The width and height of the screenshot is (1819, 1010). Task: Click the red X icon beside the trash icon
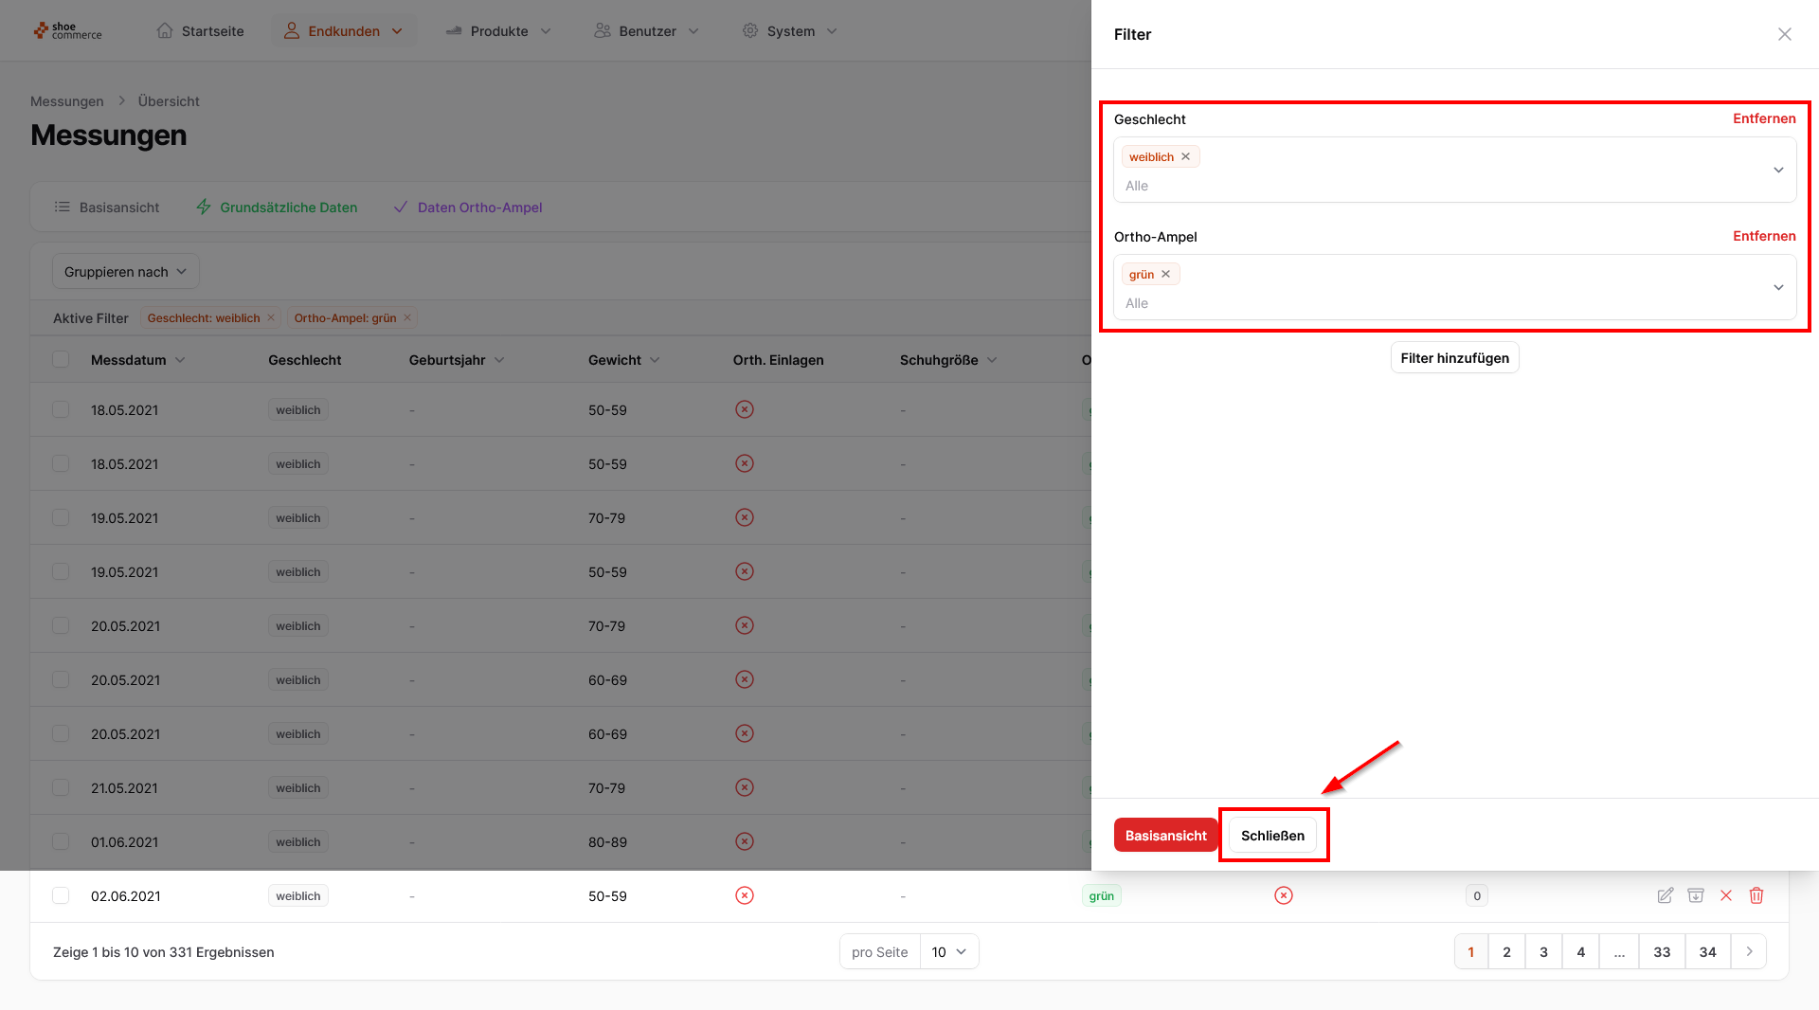[1726, 895]
